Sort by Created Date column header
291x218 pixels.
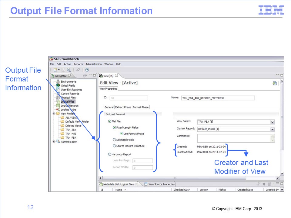(245, 190)
